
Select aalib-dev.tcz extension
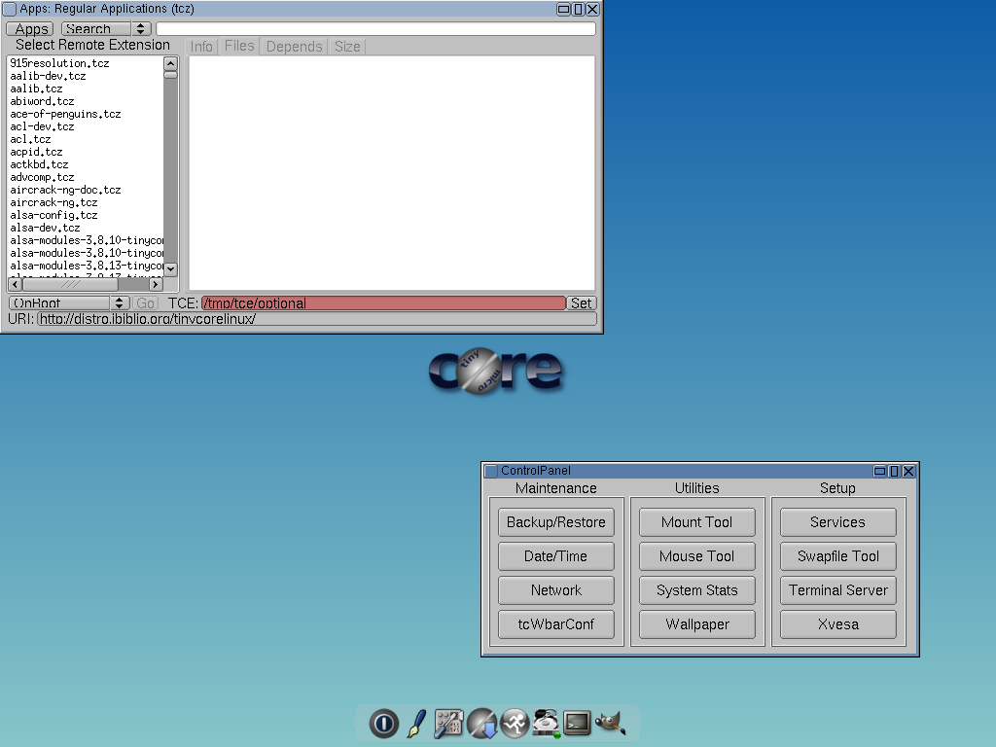coord(86,76)
